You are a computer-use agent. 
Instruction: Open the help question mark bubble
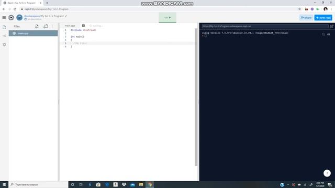click(327, 173)
